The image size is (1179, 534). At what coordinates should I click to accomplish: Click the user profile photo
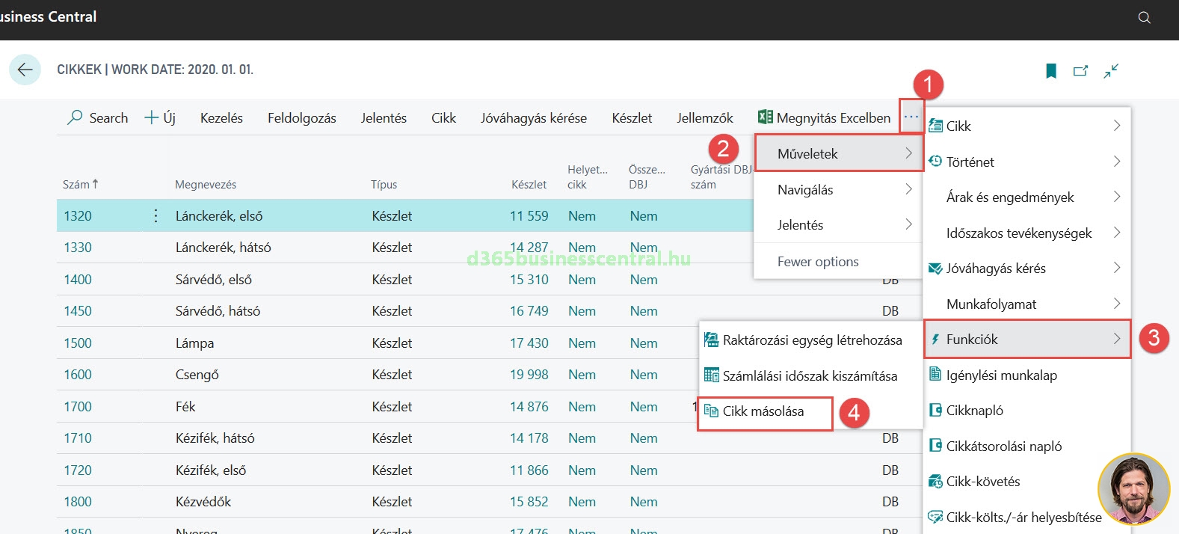tap(1133, 488)
